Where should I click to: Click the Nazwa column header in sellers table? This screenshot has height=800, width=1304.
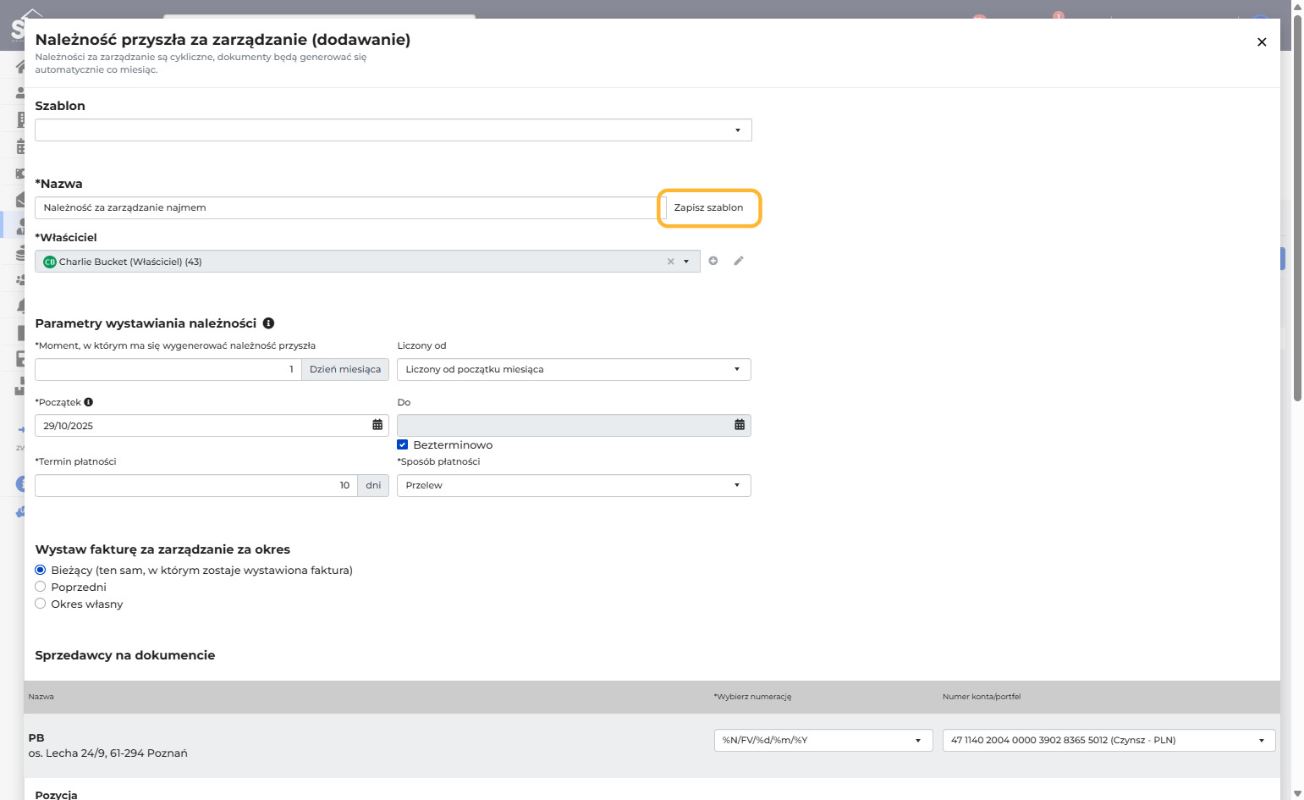[41, 697]
